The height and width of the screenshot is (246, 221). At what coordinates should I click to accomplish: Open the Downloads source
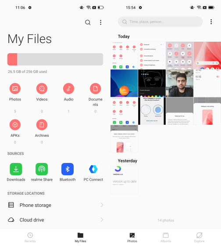point(16,169)
